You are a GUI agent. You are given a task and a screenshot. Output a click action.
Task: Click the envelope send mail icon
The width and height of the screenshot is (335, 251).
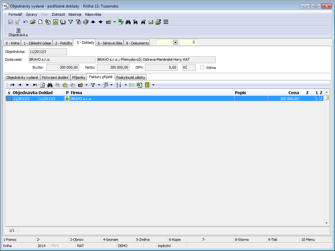point(151,22)
